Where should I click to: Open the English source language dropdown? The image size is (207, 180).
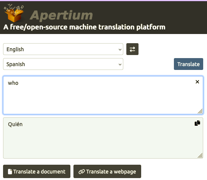[x=63, y=49]
